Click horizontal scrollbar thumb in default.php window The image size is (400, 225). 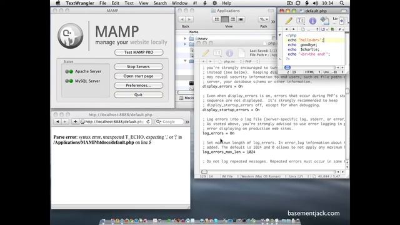coord(287,67)
